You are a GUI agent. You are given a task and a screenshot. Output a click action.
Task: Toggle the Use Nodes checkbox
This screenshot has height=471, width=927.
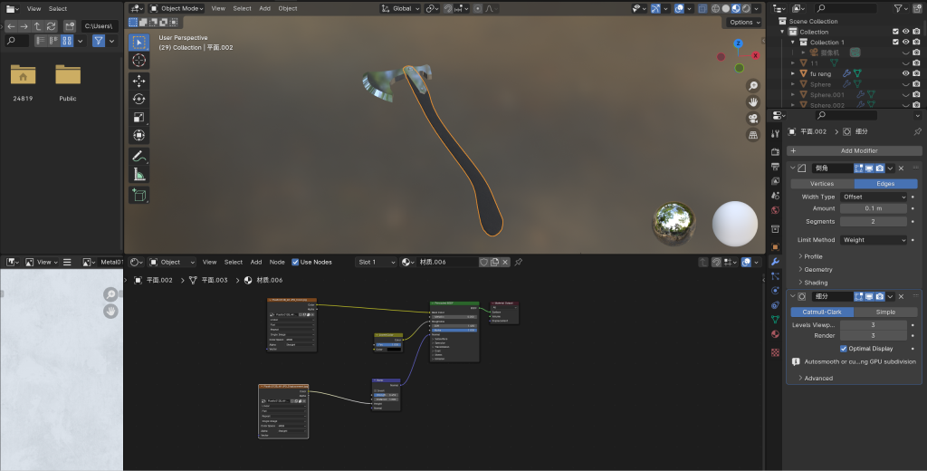[x=295, y=262]
